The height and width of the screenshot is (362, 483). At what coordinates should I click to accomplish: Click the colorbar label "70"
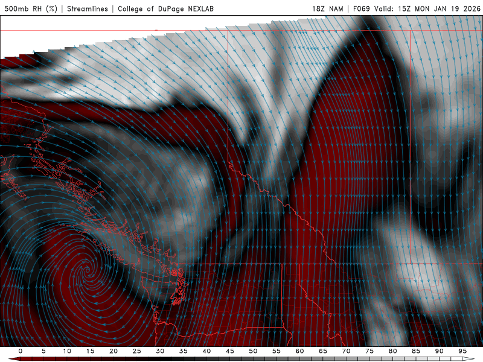pyautogui.click(x=346, y=351)
